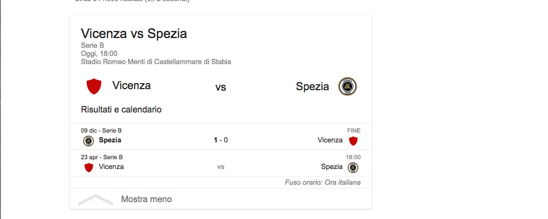This screenshot has width=548, height=219.
Task: Click the large Spezia team name
Action: [x=312, y=86]
